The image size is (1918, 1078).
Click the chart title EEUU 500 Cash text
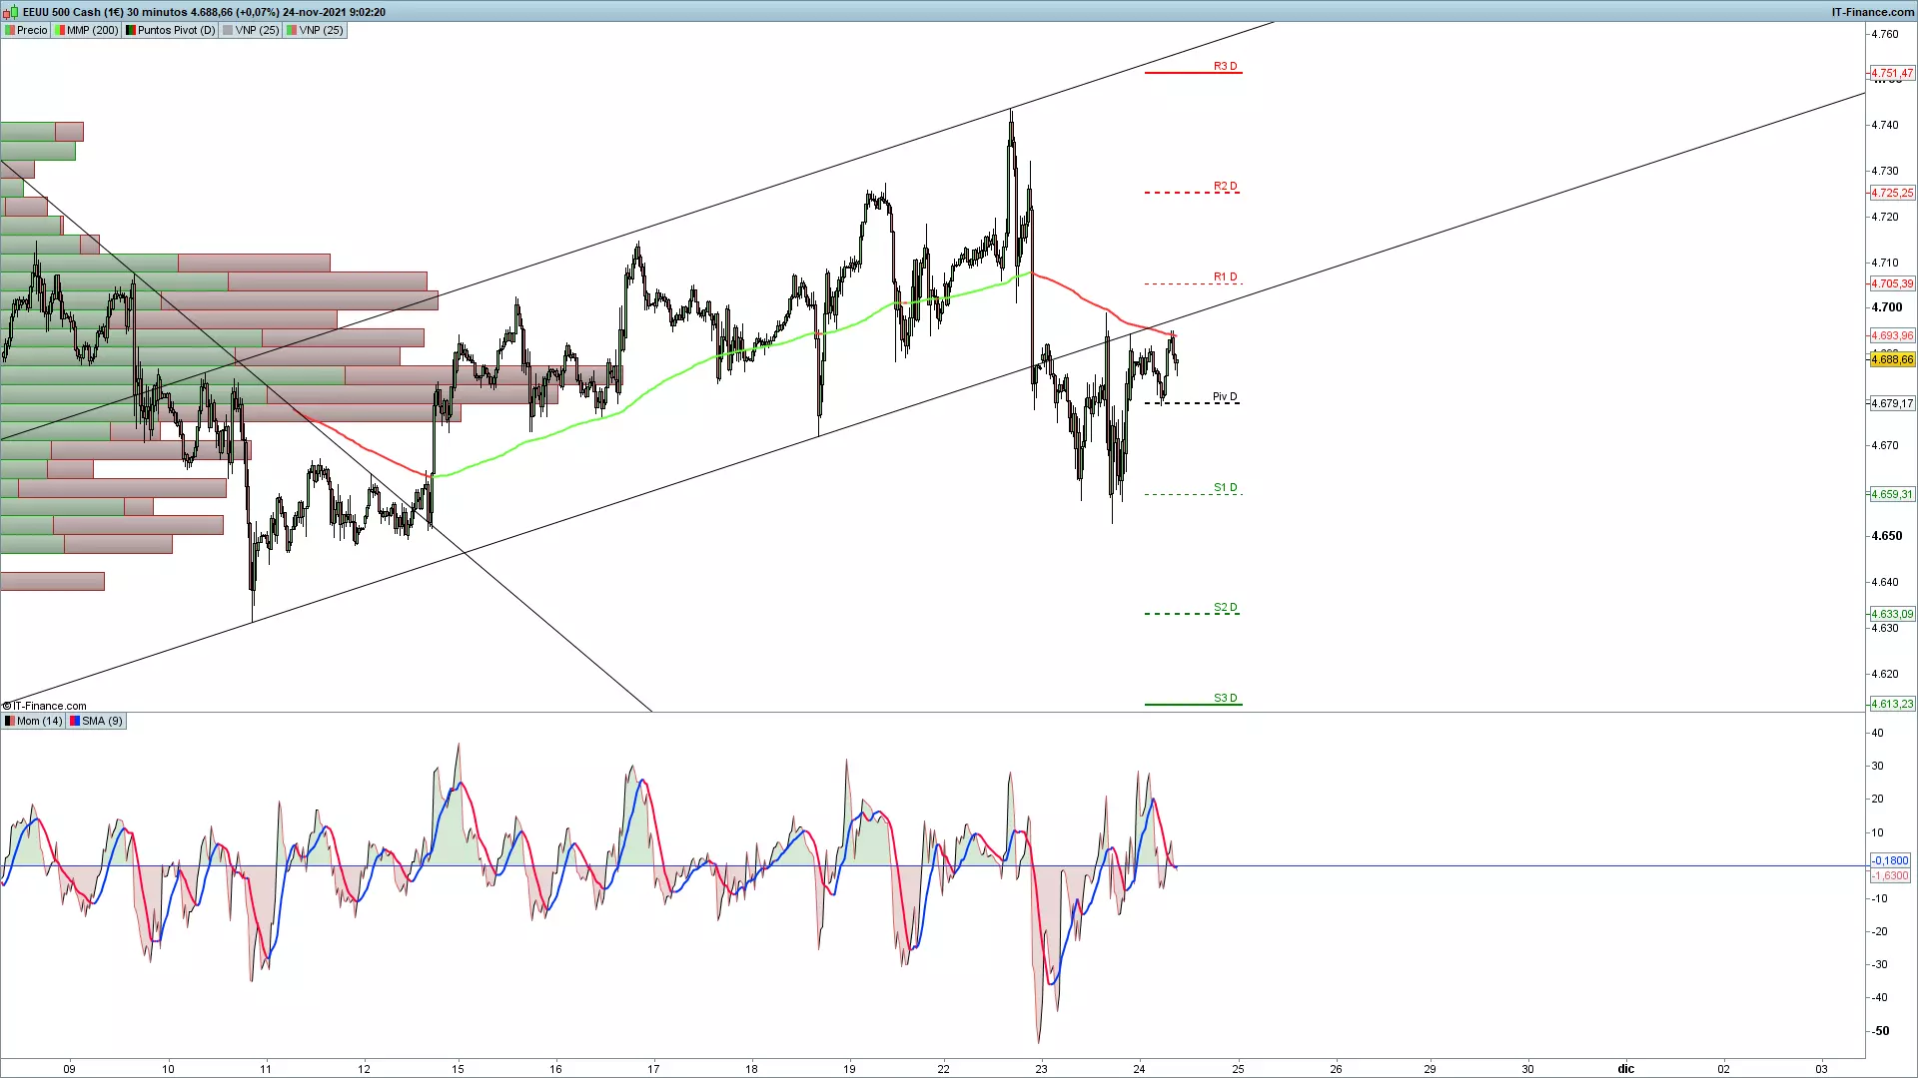[61, 12]
